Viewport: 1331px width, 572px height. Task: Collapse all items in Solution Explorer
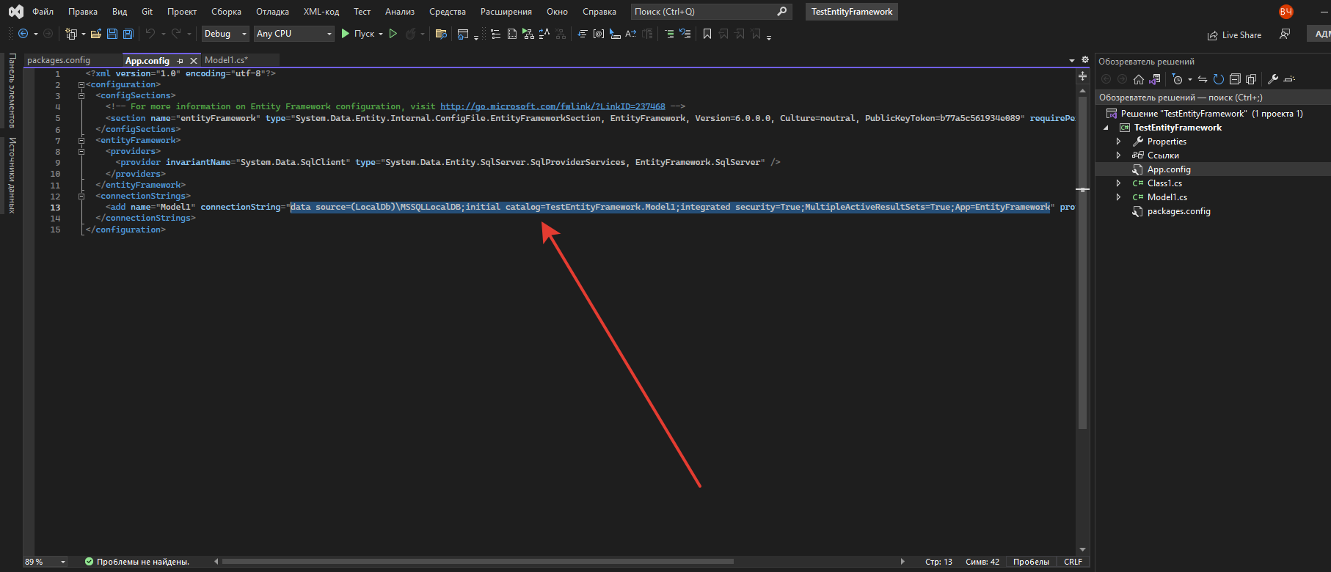(1235, 79)
